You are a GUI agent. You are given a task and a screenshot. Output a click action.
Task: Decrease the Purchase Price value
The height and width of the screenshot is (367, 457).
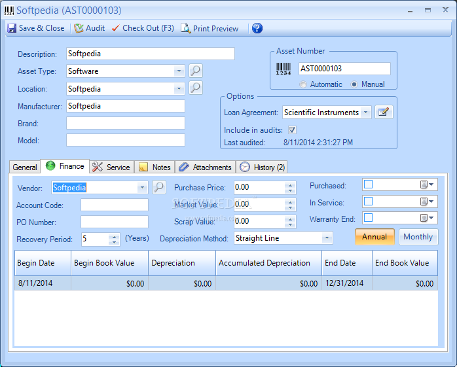(290, 191)
